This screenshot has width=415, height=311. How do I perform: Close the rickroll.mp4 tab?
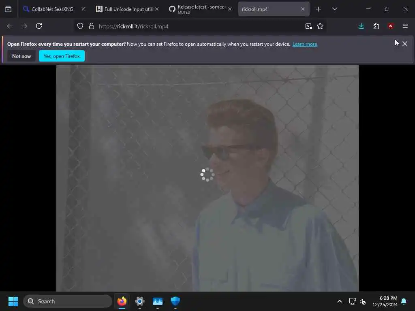click(x=303, y=9)
